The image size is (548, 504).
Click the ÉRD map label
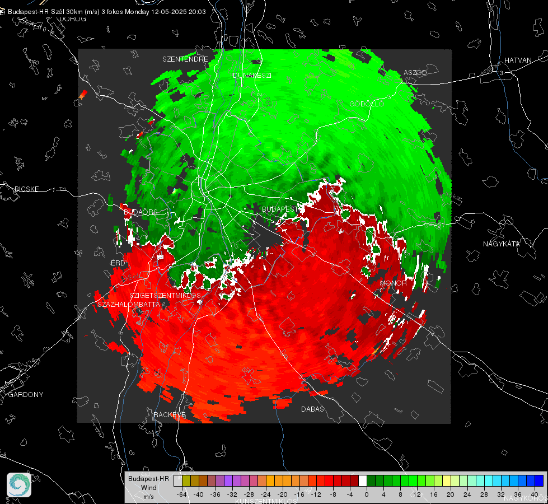pos(118,263)
